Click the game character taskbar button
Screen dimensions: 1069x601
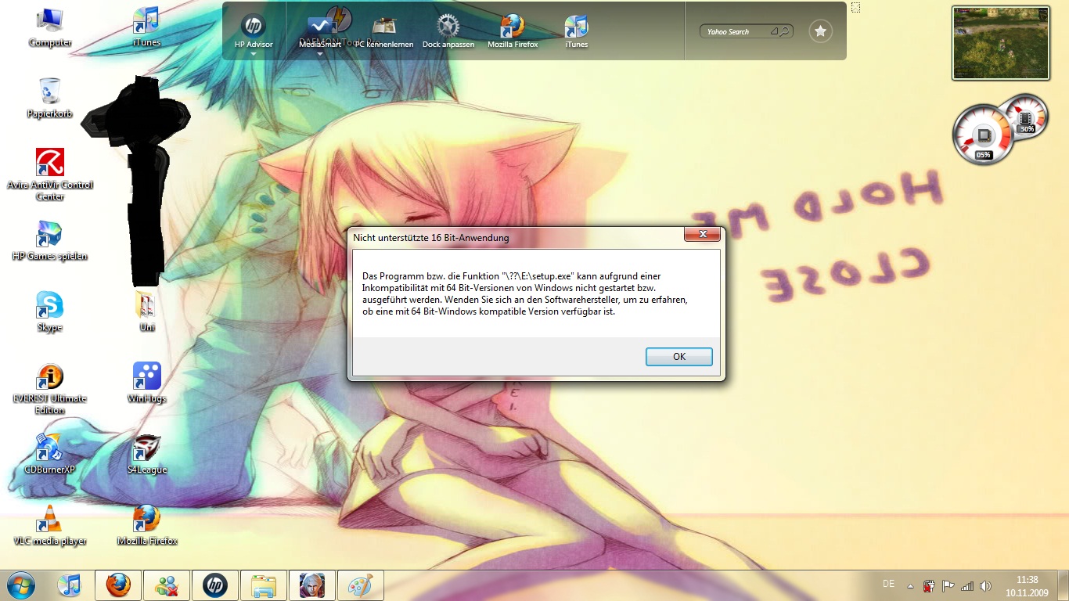pyautogui.click(x=312, y=585)
